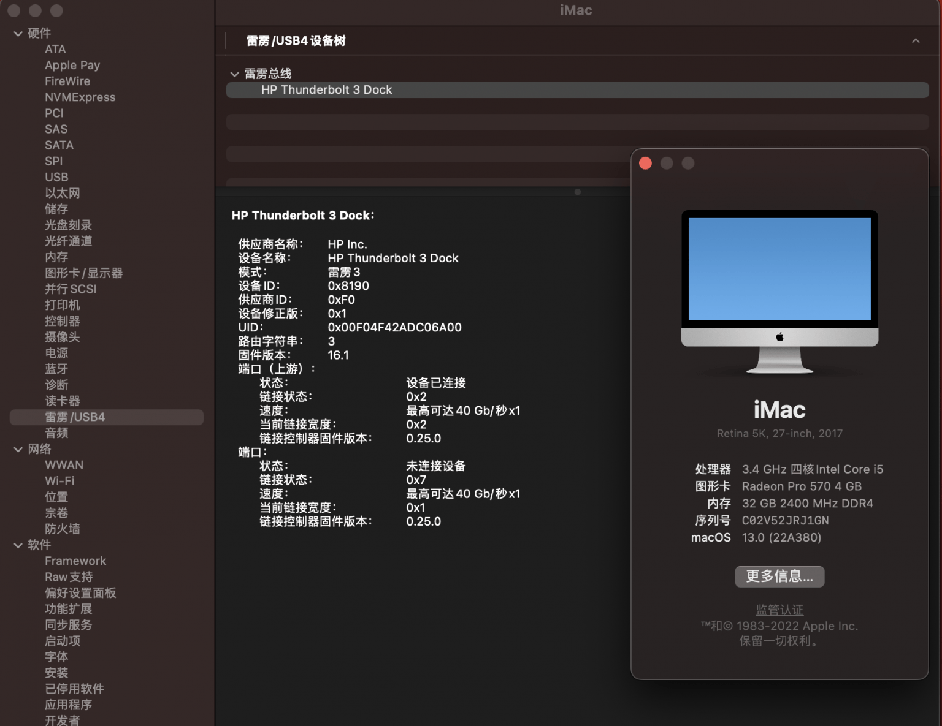Screen dimensions: 942x726
Task: Collapse the 雷雳总线 bus tree node
Action: click(x=234, y=74)
